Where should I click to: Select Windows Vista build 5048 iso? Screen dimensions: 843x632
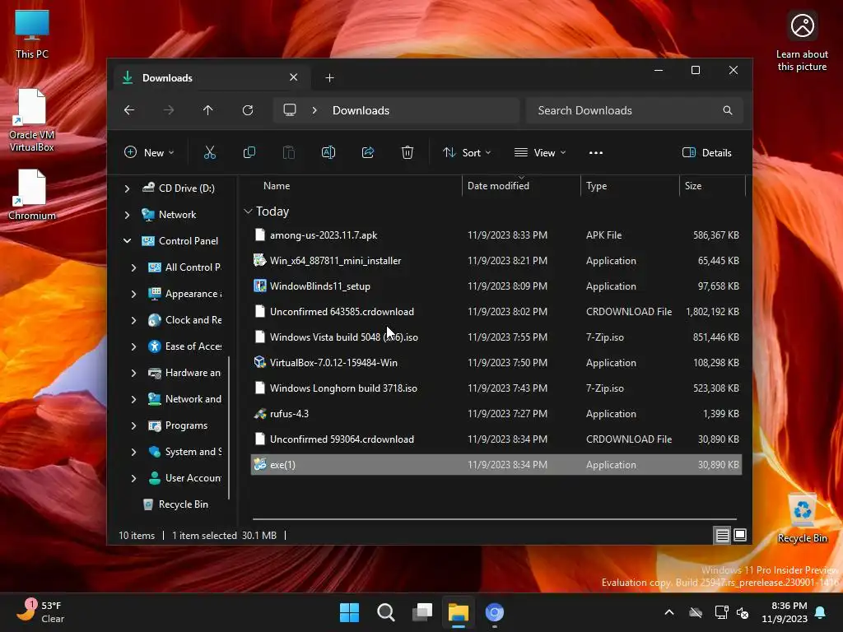(x=496, y=337)
